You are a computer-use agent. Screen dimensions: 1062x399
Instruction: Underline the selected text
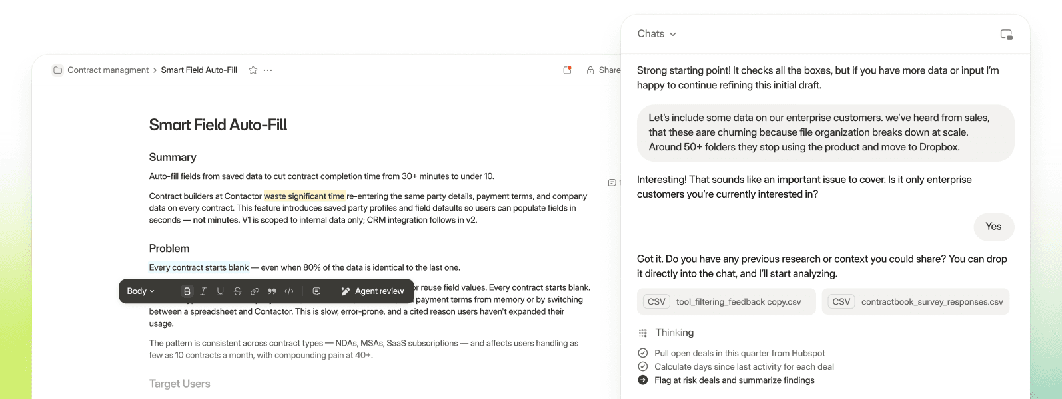(x=220, y=291)
